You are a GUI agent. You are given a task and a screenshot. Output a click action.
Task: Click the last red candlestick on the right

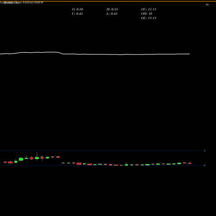[190, 163]
